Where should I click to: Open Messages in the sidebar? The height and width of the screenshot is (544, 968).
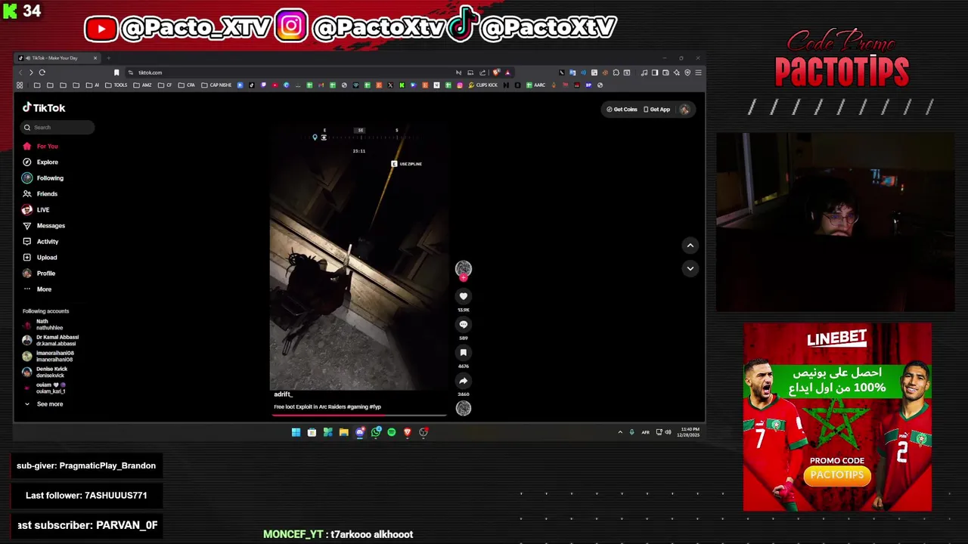click(x=44, y=225)
